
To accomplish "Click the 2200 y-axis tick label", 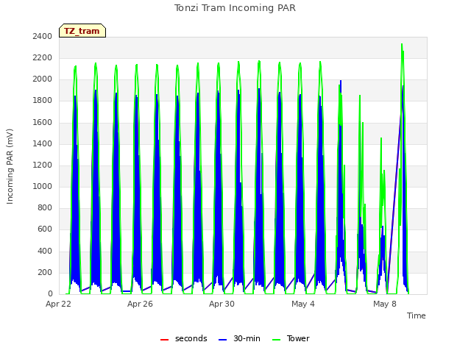I will [x=43, y=57].
